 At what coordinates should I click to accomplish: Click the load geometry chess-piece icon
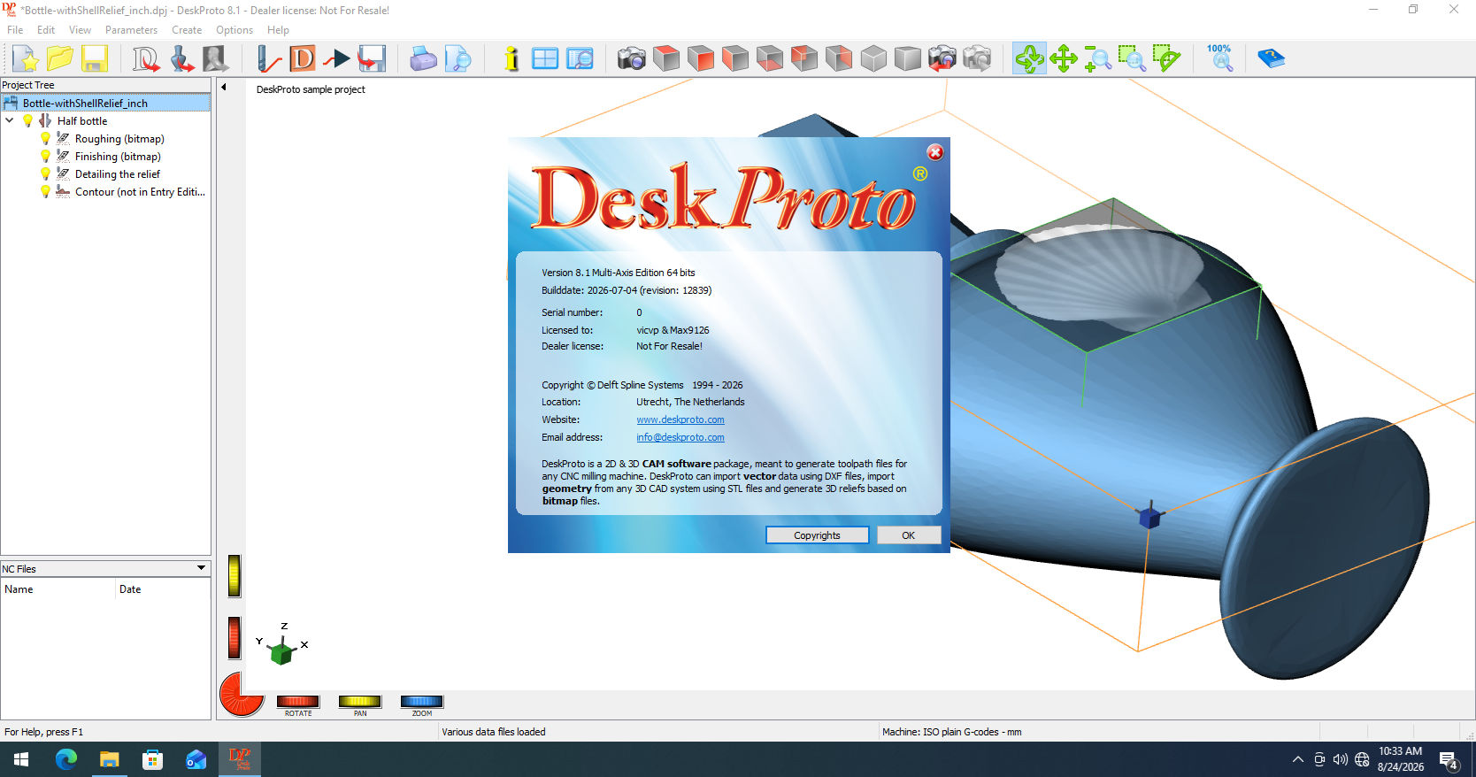[x=181, y=59]
